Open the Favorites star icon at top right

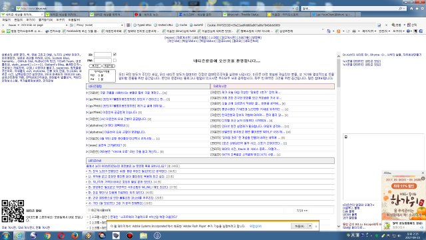[x=417, y=9]
